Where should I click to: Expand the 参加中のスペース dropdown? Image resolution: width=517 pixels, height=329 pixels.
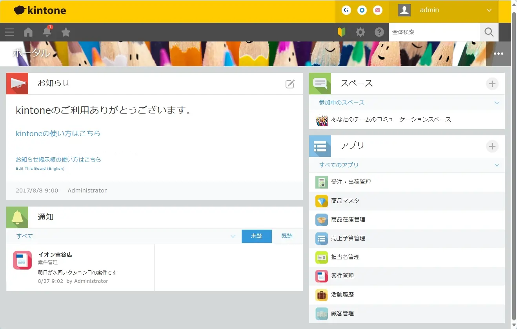coord(407,102)
